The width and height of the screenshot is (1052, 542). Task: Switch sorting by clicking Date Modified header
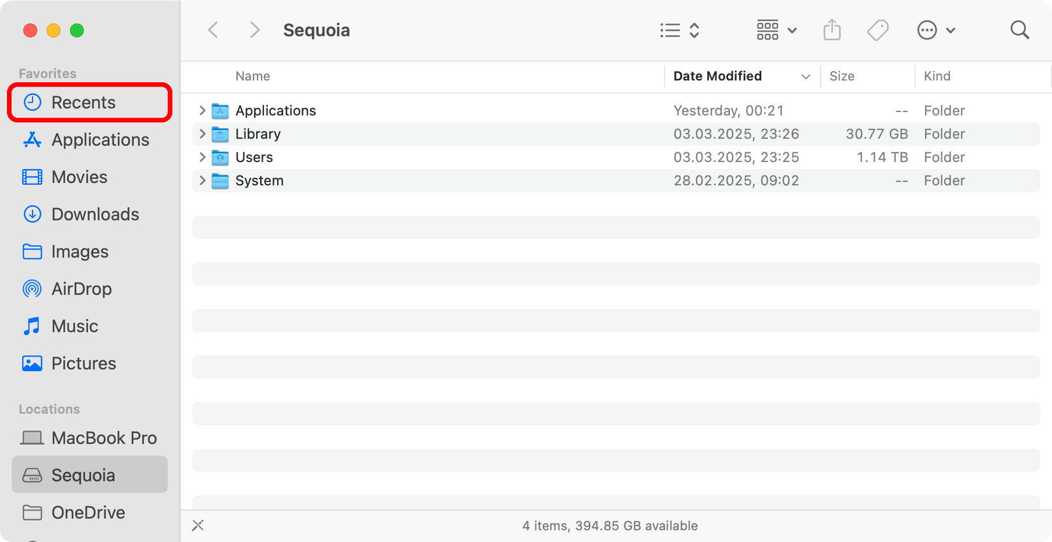tap(717, 76)
